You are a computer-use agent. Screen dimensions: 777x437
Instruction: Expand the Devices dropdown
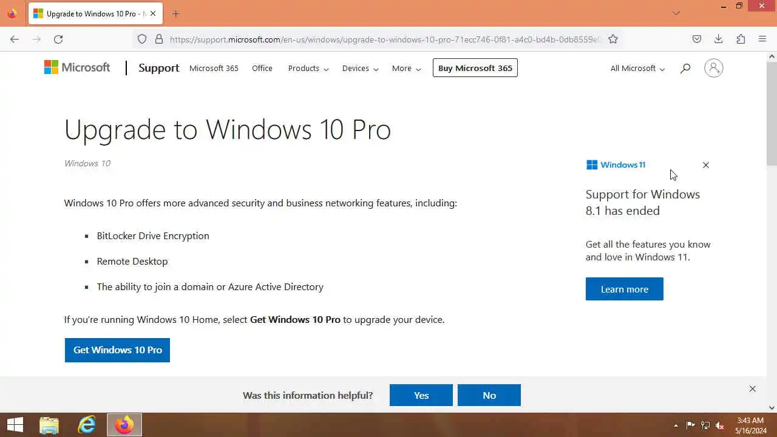(360, 68)
